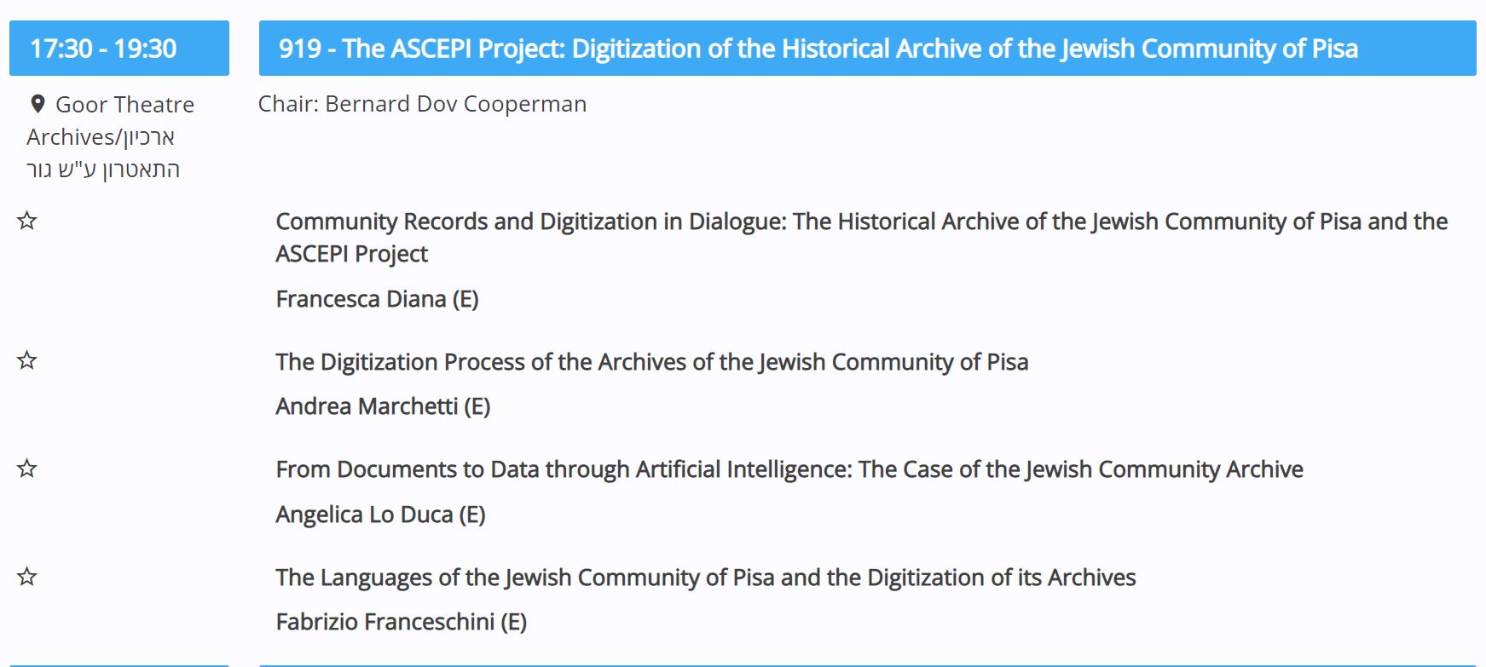Open The Digitization Process of the Archives talk
The height and width of the screenshot is (667, 1486).
pyautogui.click(x=651, y=362)
